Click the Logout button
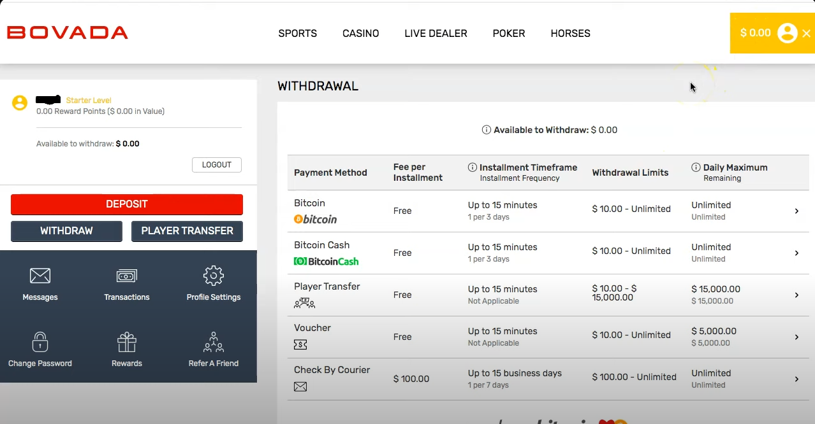The image size is (815, 424). pyautogui.click(x=217, y=165)
